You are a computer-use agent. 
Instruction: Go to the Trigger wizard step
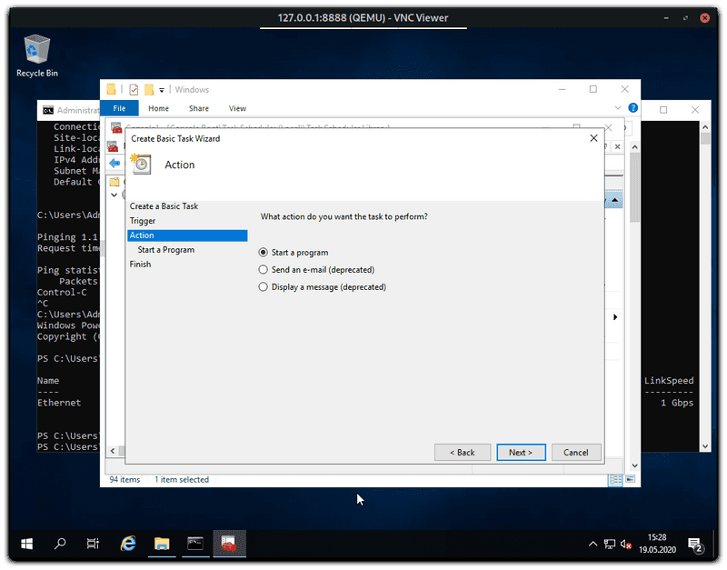(x=143, y=221)
